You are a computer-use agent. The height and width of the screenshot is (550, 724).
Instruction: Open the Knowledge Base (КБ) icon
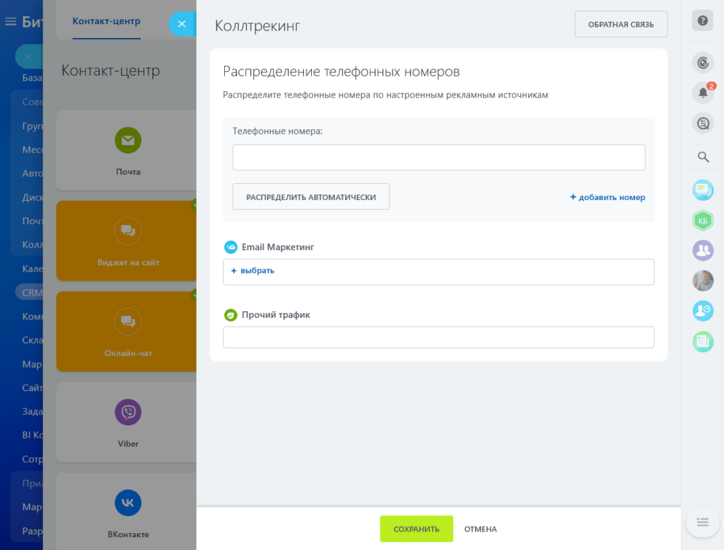[x=703, y=220]
